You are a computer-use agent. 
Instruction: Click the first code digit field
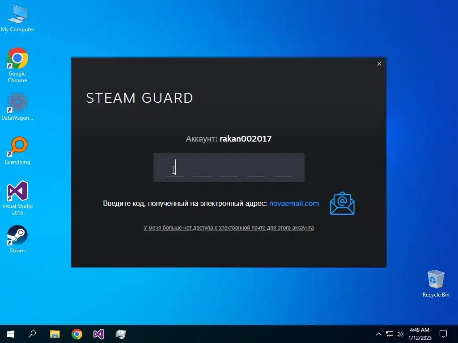(x=175, y=168)
